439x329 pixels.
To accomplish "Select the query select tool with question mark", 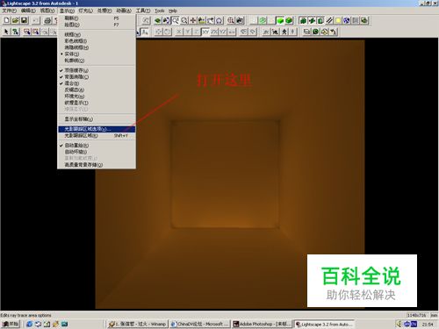I will pyautogui.click(x=15, y=32).
